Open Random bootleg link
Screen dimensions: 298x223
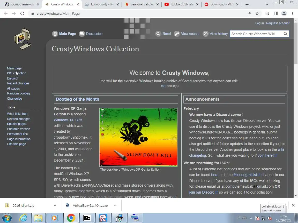click(18, 93)
